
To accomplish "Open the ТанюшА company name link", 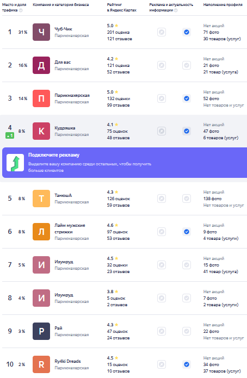I will pyautogui.click(x=63, y=195).
